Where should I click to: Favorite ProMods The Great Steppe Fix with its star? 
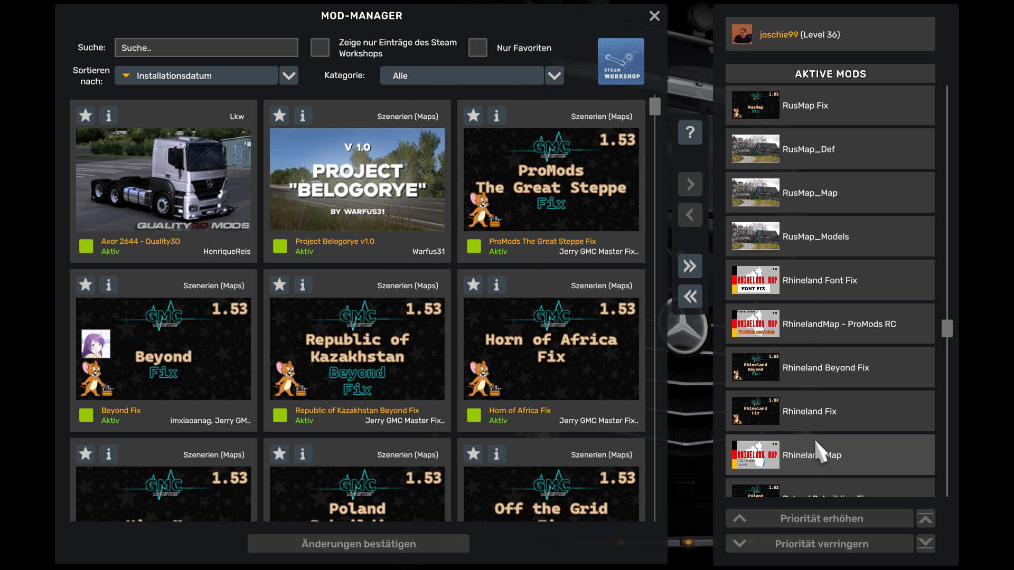point(473,116)
